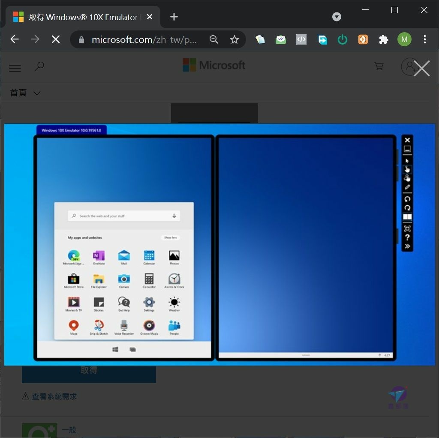Click the emulator toolbar help question mark
The width and height of the screenshot is (439, 438).
(x=407, y=237)
